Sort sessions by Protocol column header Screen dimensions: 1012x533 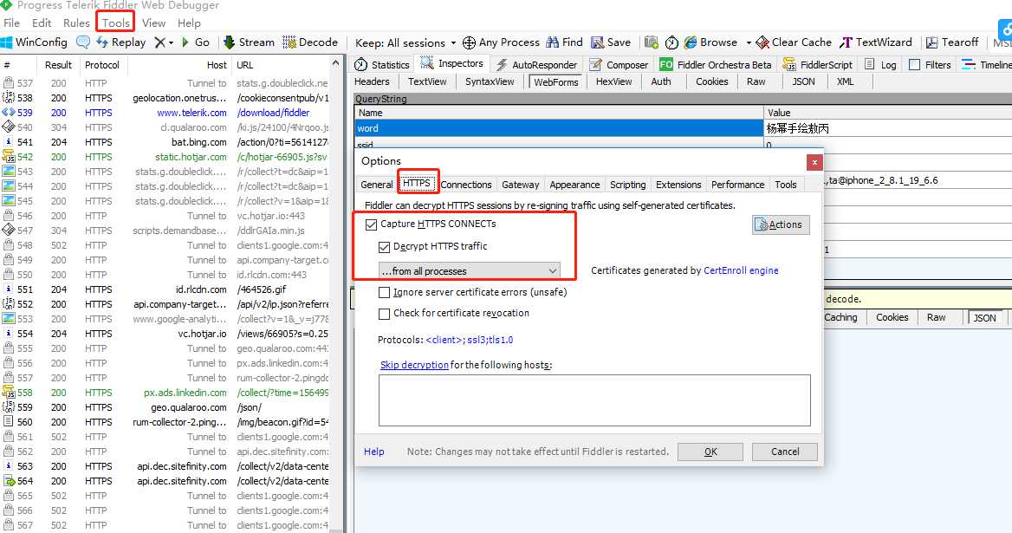(102, 65)
